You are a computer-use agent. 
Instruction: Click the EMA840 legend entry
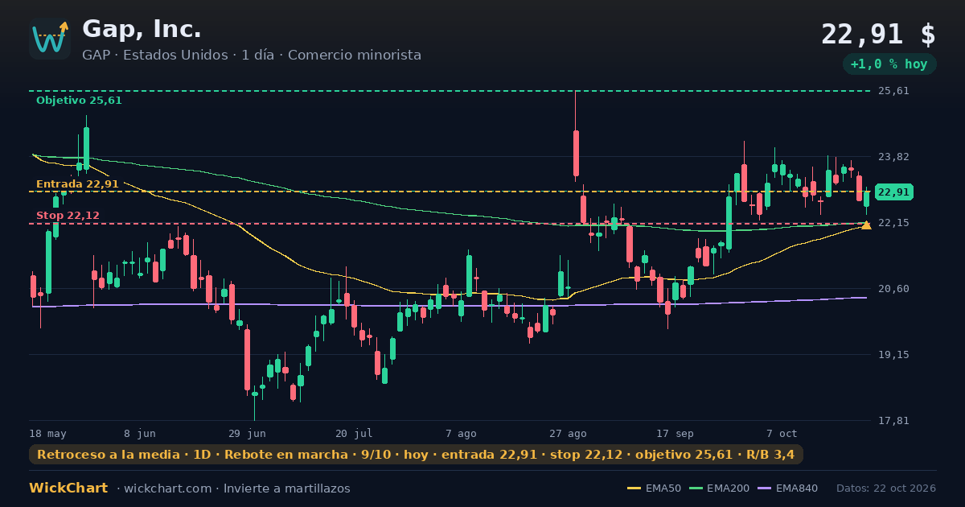[x=787, y=488]
